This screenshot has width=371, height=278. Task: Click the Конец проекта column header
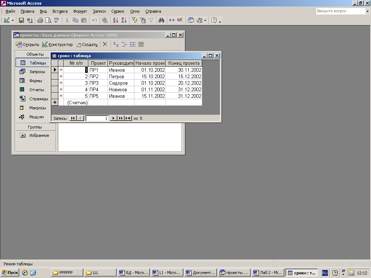point(184,63)
